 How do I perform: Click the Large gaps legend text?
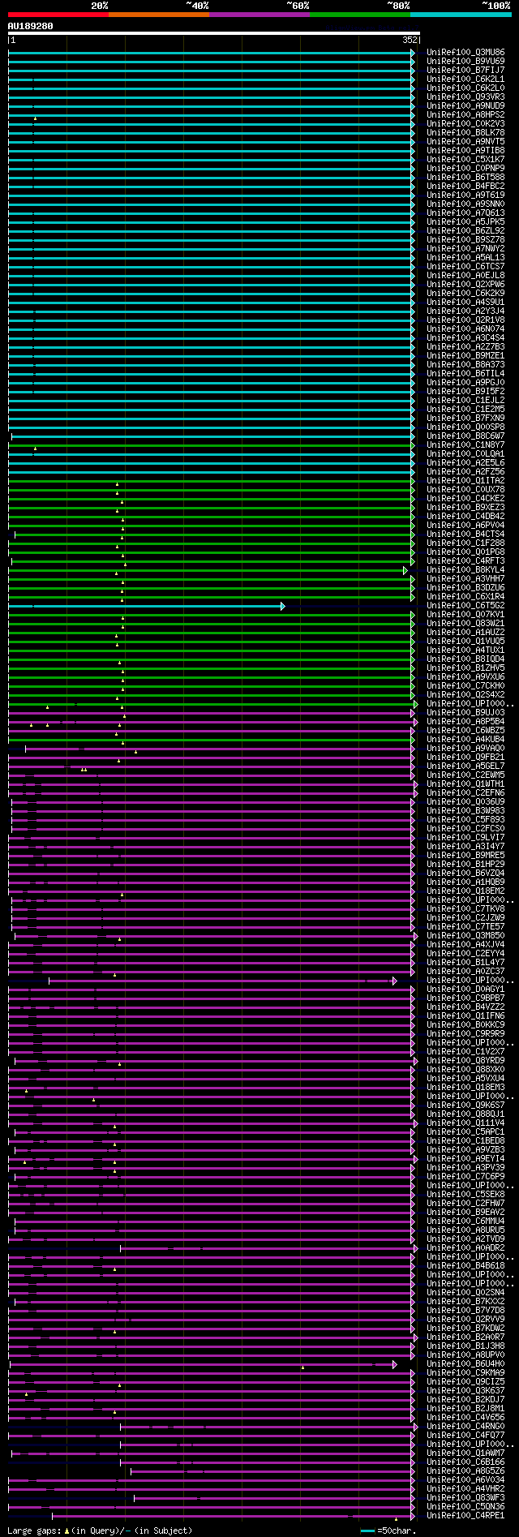[x=100, y=1531]
